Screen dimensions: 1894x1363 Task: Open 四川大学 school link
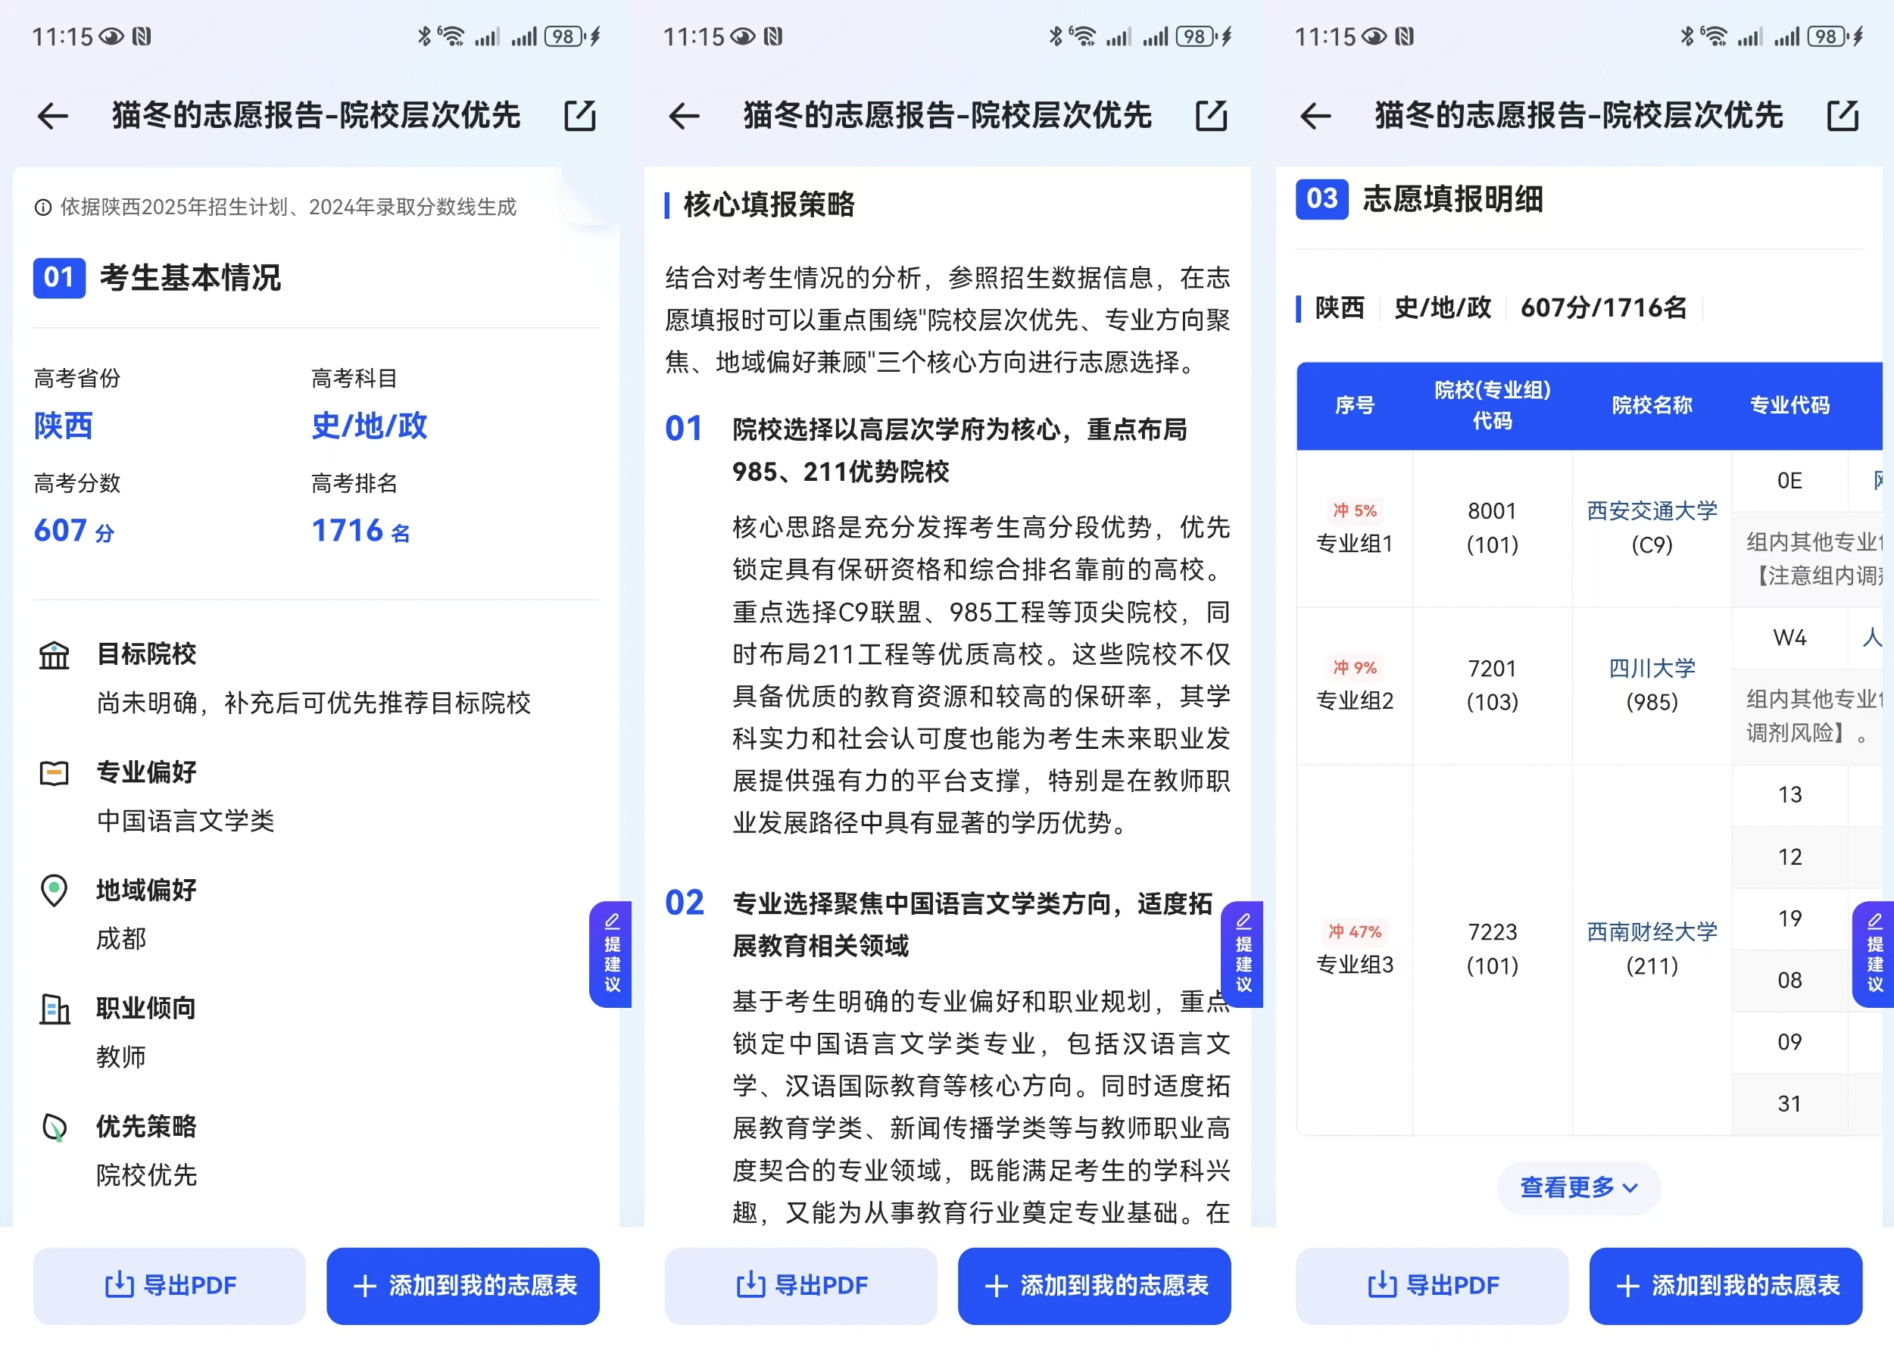coord(1651,668)
